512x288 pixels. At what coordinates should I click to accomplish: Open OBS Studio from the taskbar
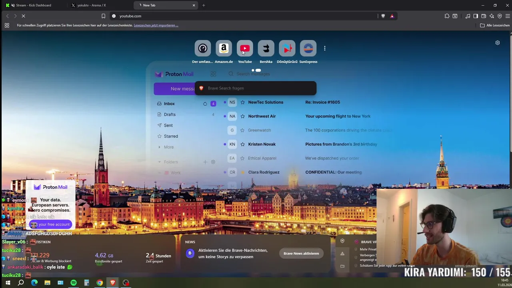click(x=126, y=283)
